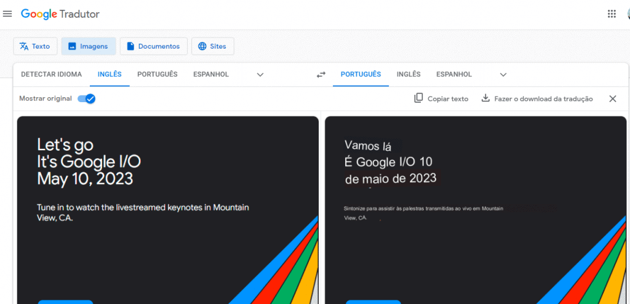Expand more target languages

503,74
